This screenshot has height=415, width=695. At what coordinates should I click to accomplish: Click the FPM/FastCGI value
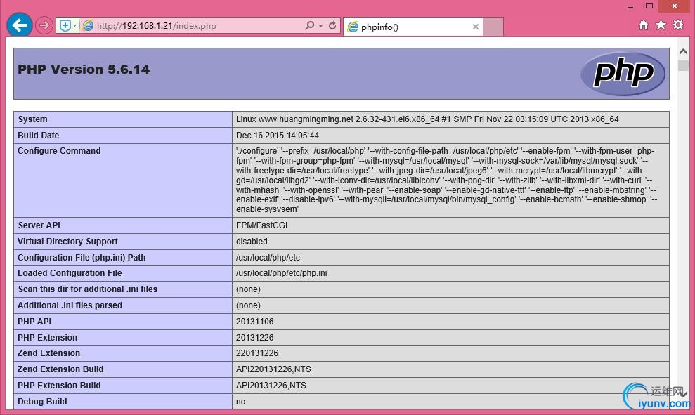[261, 225]
